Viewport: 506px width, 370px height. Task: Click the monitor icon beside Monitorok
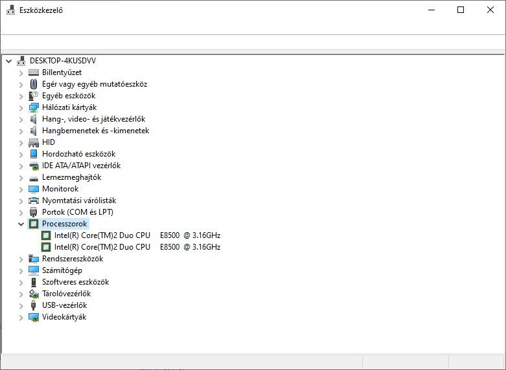pos(34,189)
